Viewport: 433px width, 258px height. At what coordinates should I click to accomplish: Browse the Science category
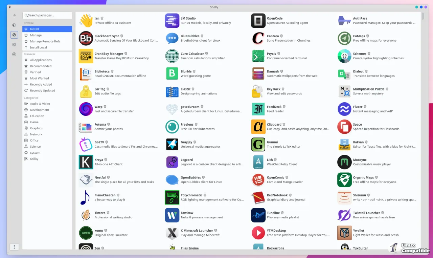[47, 147]
